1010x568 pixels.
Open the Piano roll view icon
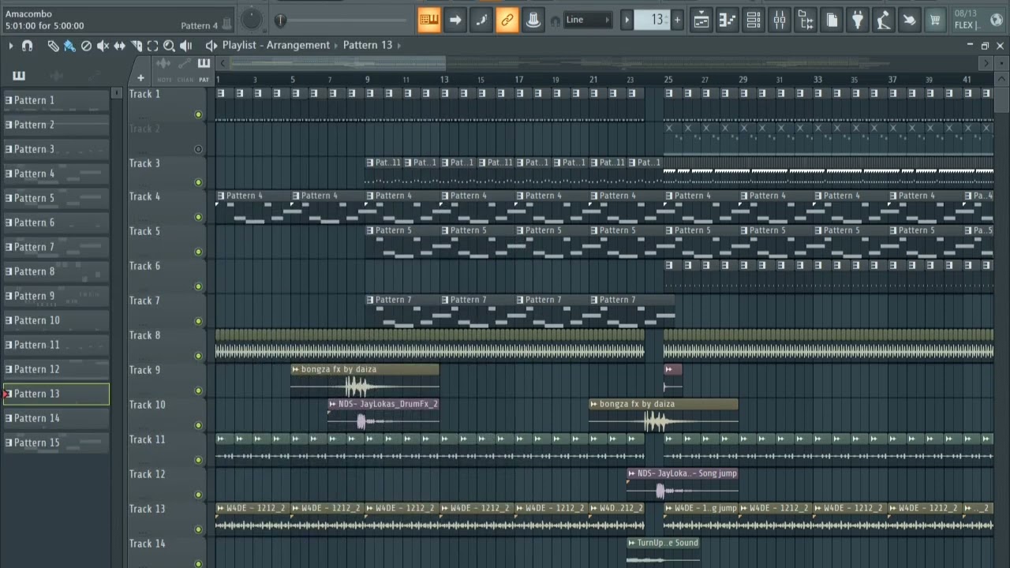pos(728,21)
